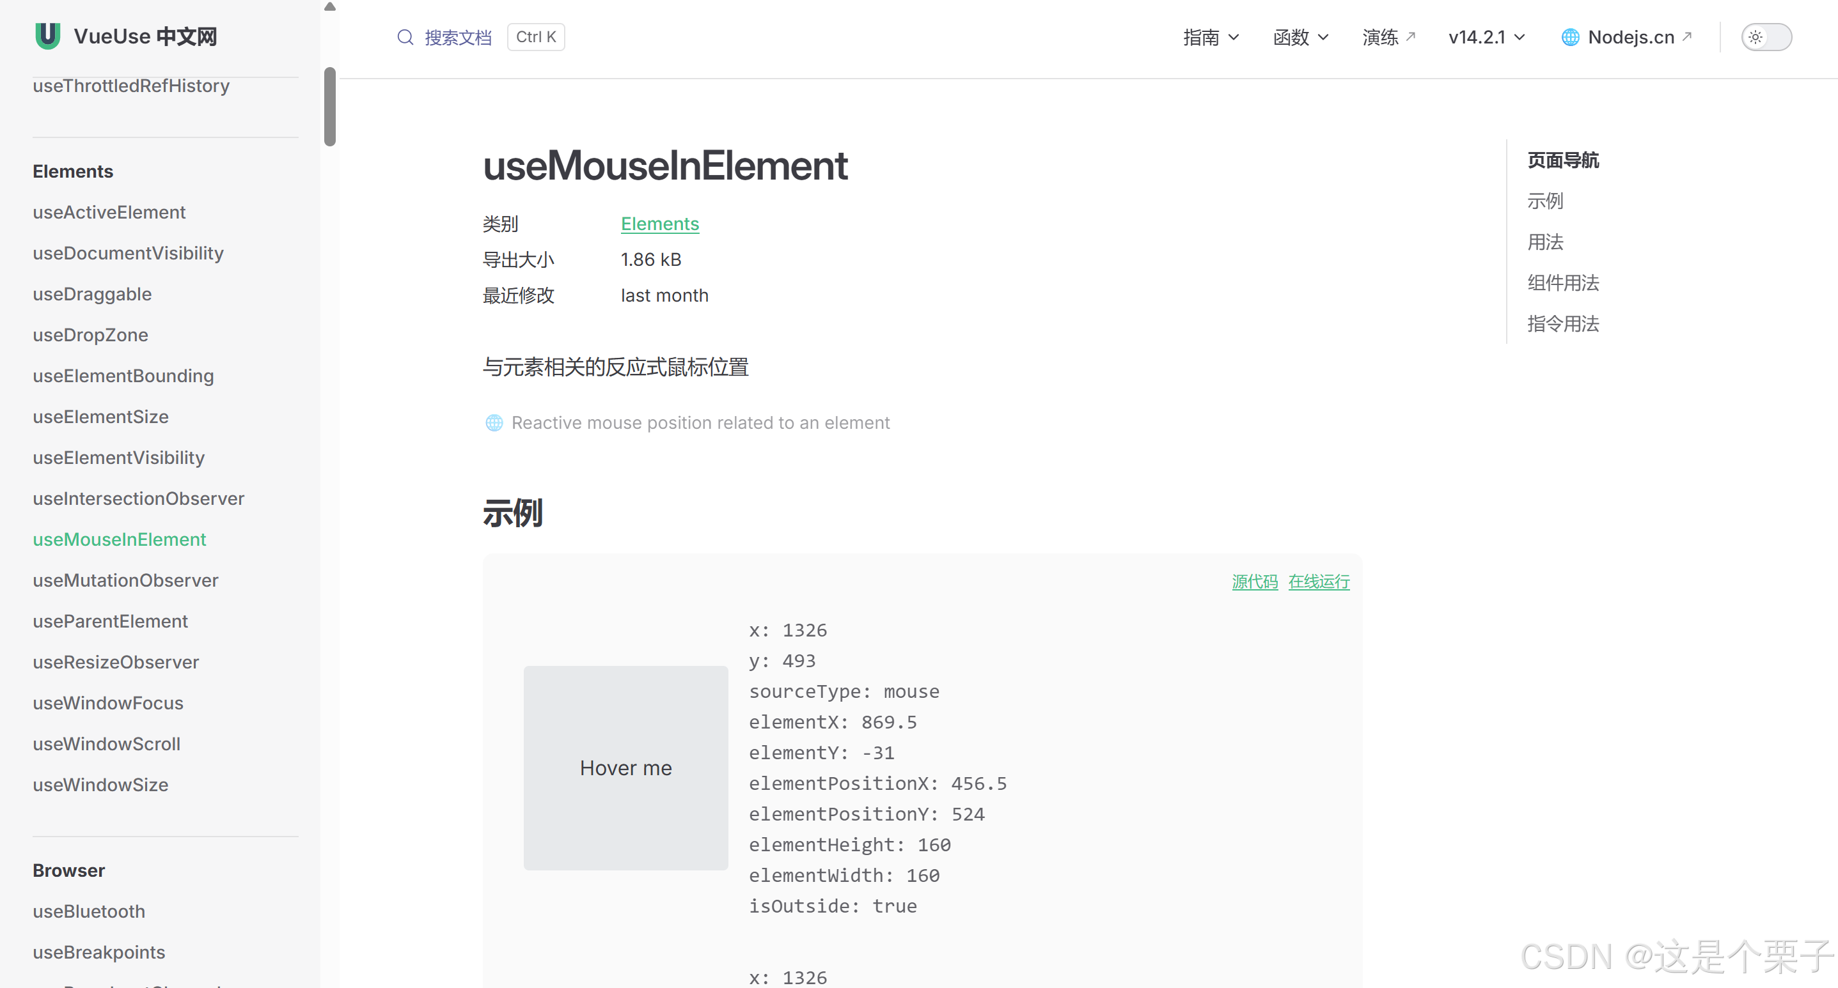Open the 在线运行 playground link

point(1319,582)
